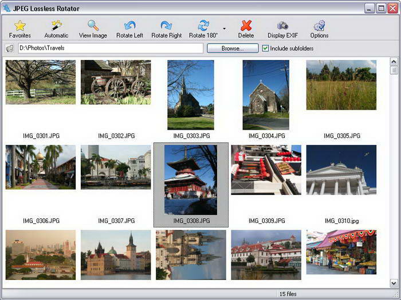Select the IMG_0303.JPG church thumbnail
The width and height of the screenshot is (401, 300).
[190, 95]
